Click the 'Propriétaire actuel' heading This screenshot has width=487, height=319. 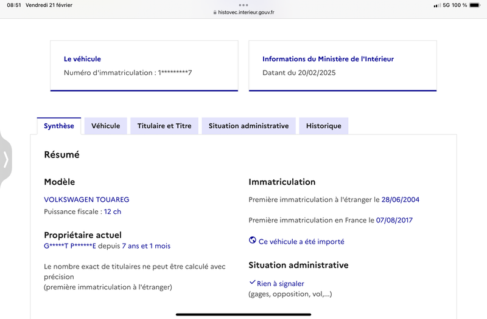coord(83,235)
